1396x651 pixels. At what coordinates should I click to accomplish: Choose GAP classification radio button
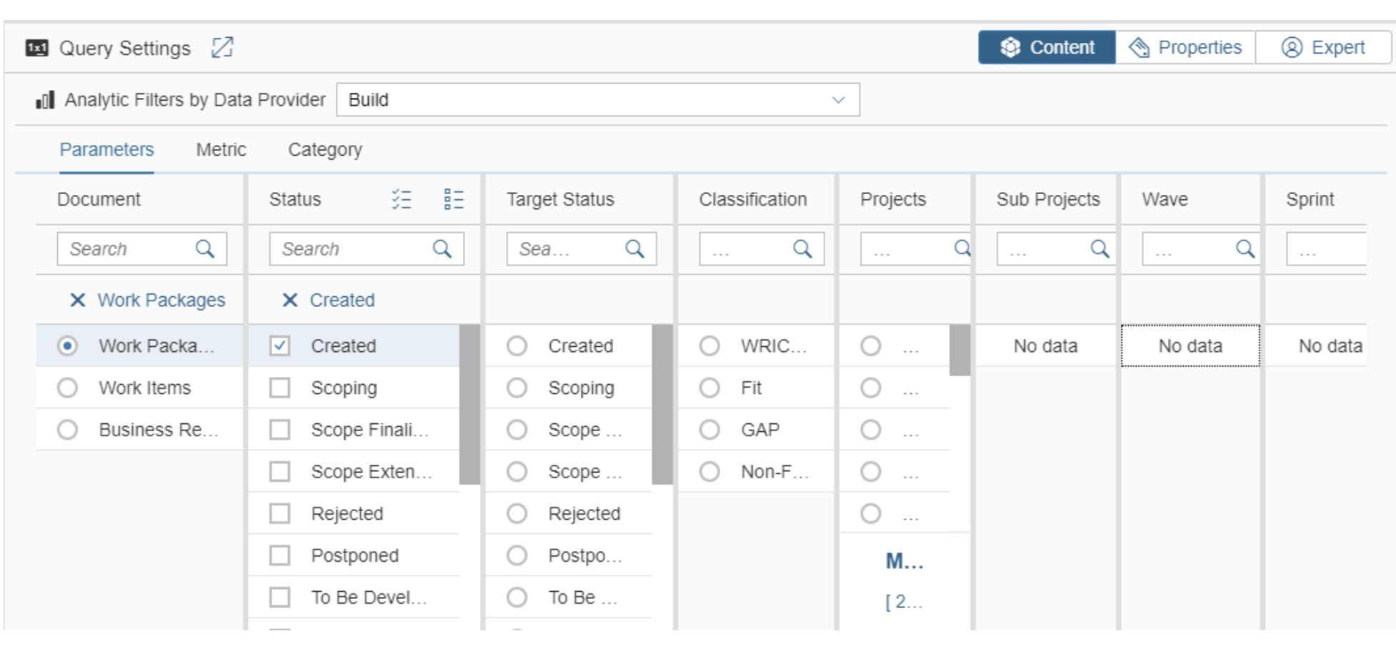709,430
